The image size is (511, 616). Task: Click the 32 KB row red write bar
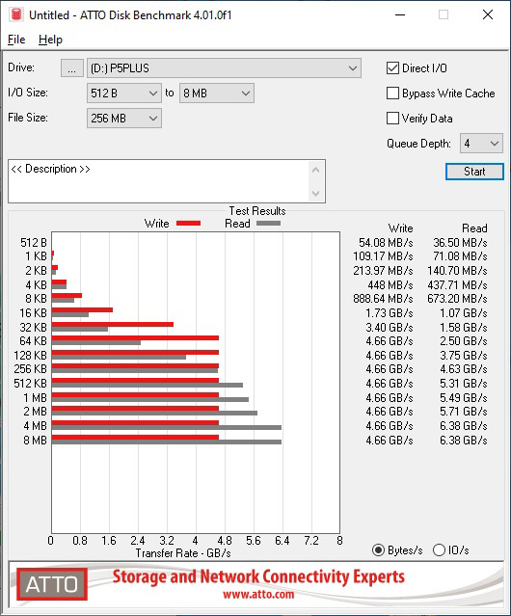pyautogui.click(x=113, y=325)
